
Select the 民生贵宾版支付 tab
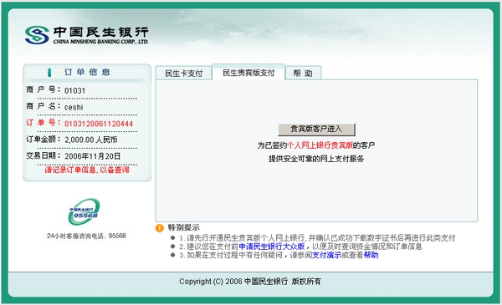[248, 73]
